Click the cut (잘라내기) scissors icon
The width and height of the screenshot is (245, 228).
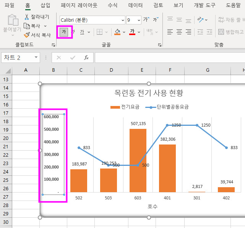tap(27, 17)
